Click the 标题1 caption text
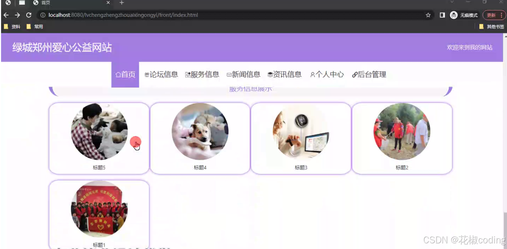Viewport: 507px width, 249px height. (99, 245)
